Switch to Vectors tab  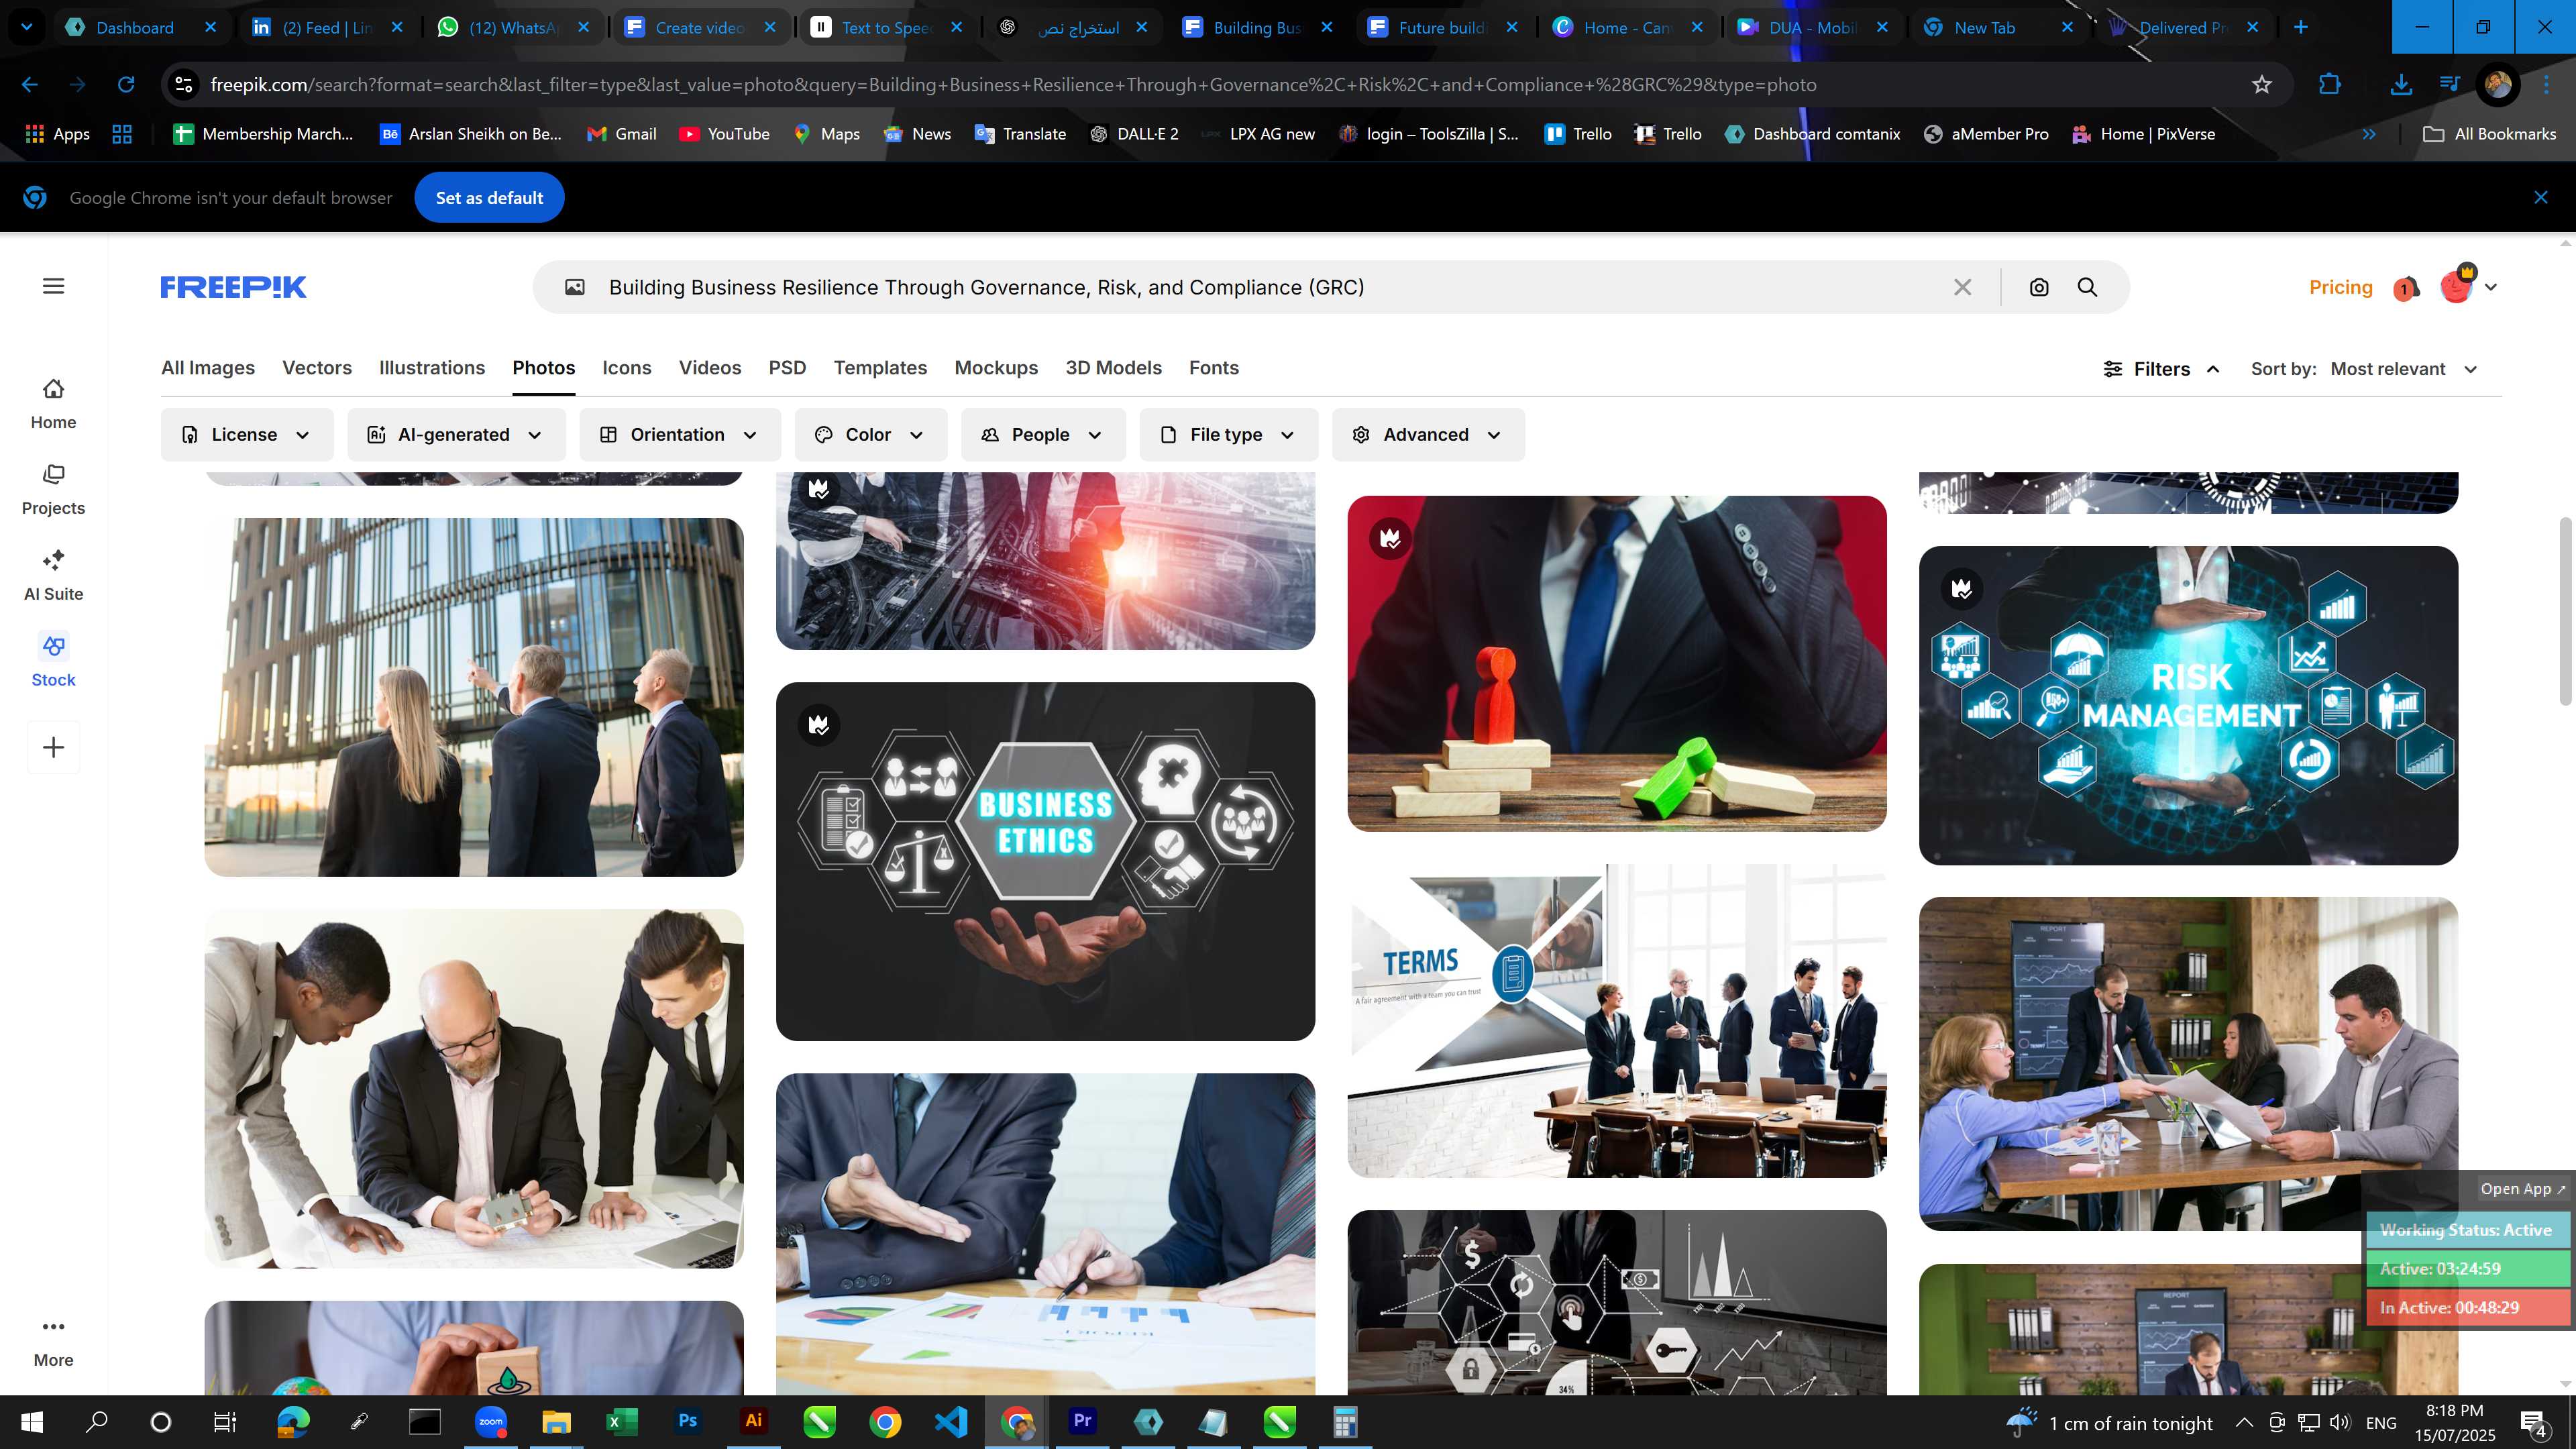tap(317, 368)
